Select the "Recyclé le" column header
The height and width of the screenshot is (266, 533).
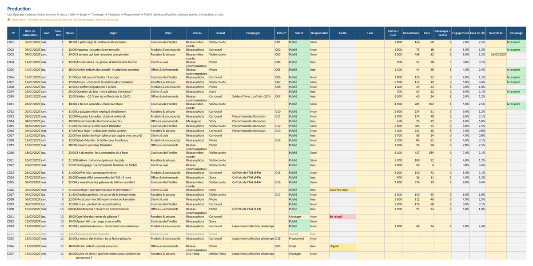point(496,33)
